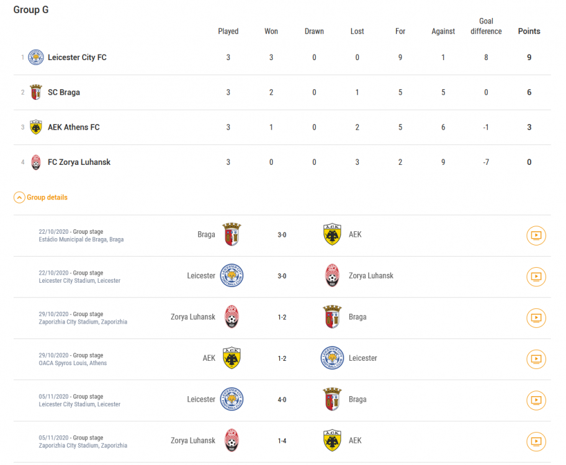Click the Leicester City FC crest in standings
Image resolution: width=566 pixels, height=465 pixels.
tap(36, 58)
